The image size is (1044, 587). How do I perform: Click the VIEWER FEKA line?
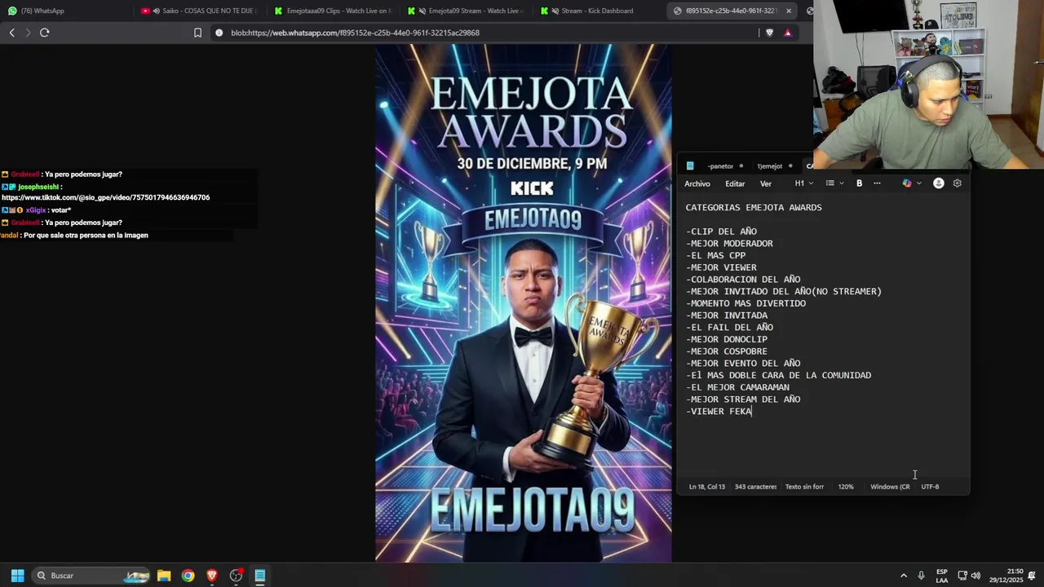pyautogui.click(x=719, y=411)
